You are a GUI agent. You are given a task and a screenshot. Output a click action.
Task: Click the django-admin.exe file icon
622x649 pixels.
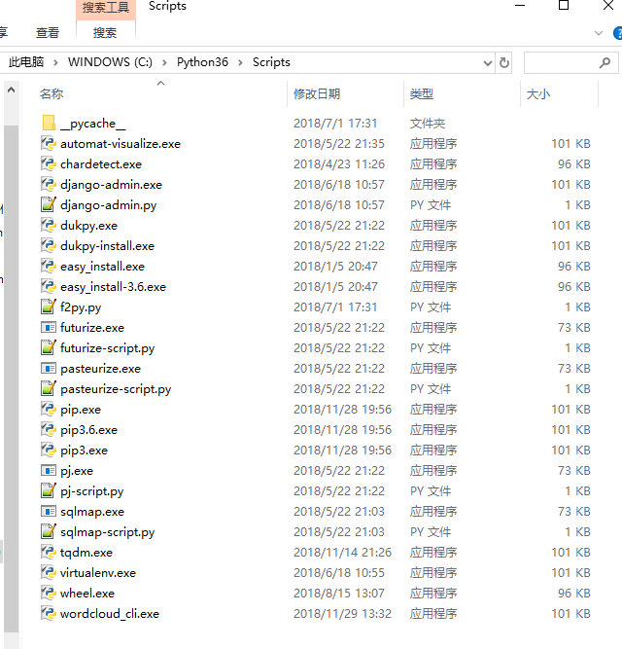(x=49, y=184)
